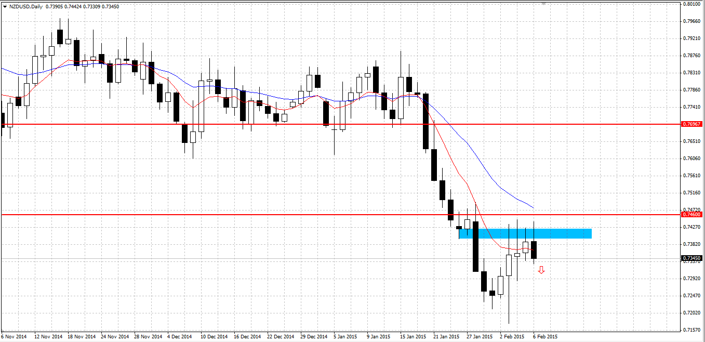Click the 0.76967 horizontal line price tag
The width and height of the screenshot is (705, 342).
[x=692, y=124]
